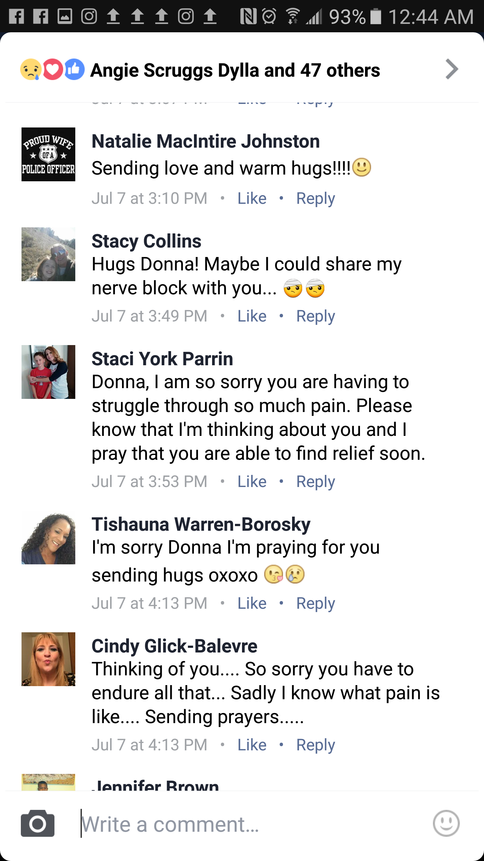Tap the blue thumbs-up reaction icon
Viewport: 484px width, 861px height.
74,70
